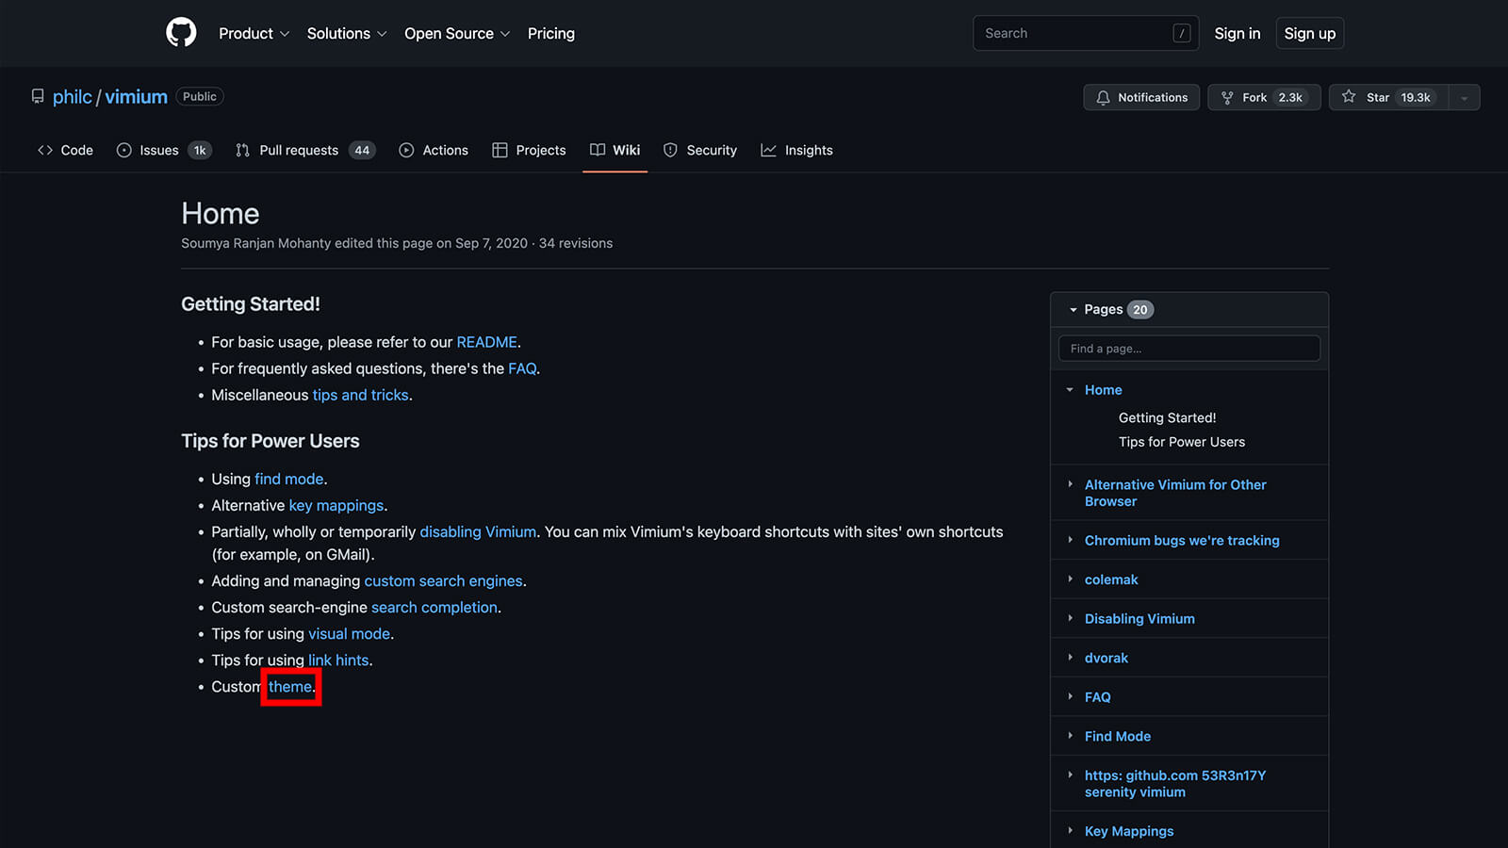Image resolution: width=1508 pixels, height=848 pixels.
Task: Click the GitHub logo icon
Action: (x=181, y=33)
